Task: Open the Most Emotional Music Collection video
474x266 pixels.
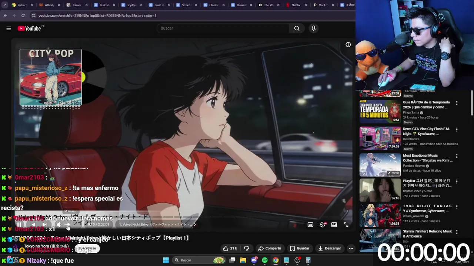Action: click(380, 165)
